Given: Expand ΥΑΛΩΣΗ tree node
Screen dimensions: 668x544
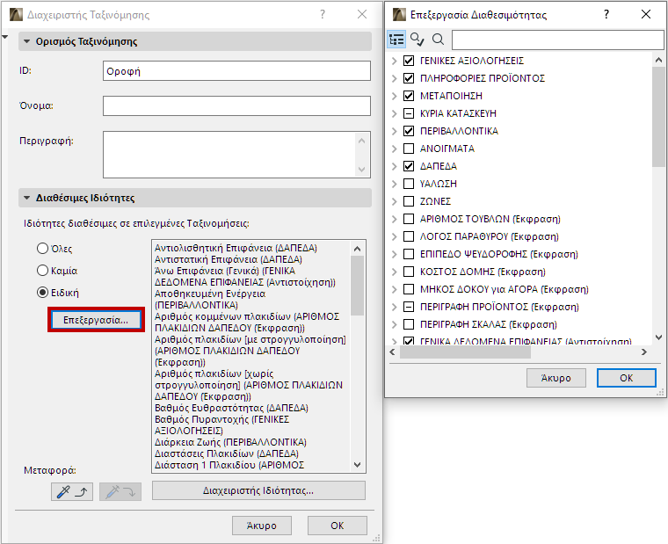Looking at the screenshot, I should pos(395,184).
